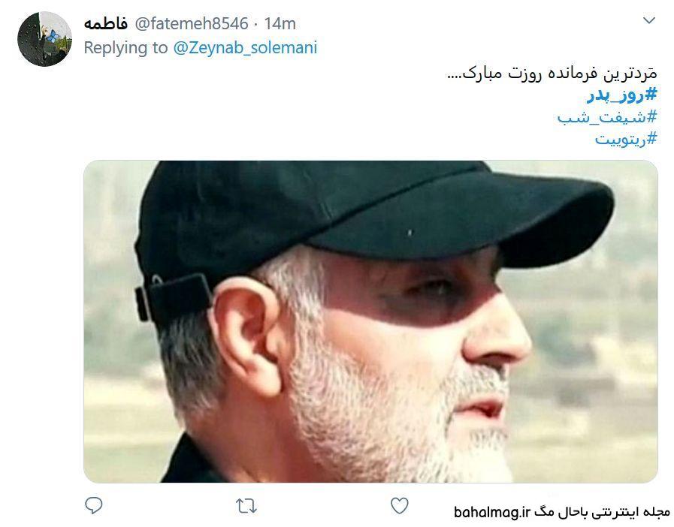Click the 'Replying to' label
Viewport: 674px width, 527px height.
point(125,48)
